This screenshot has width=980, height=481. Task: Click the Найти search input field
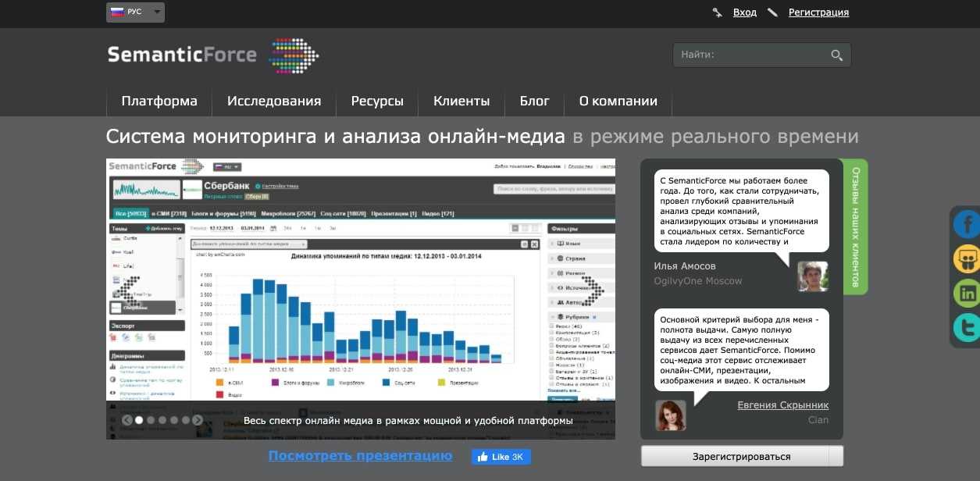[x=750, y=55]
